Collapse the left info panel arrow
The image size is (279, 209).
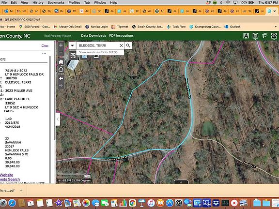click(58, 119)
